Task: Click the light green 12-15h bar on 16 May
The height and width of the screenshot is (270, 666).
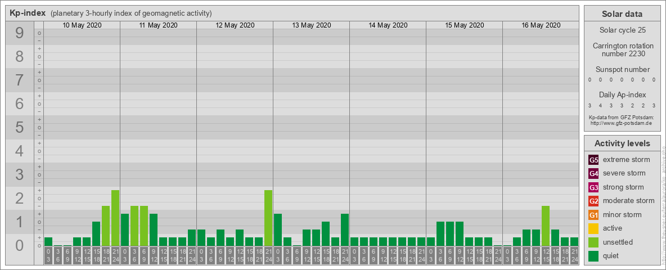Action: pos(546,226)
